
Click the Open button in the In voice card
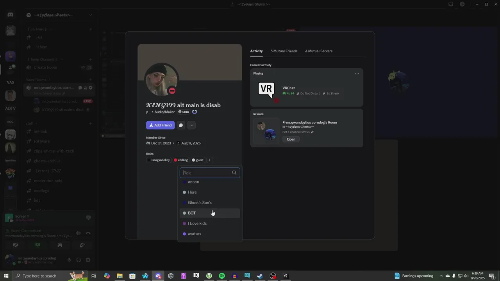click(291, 139)
